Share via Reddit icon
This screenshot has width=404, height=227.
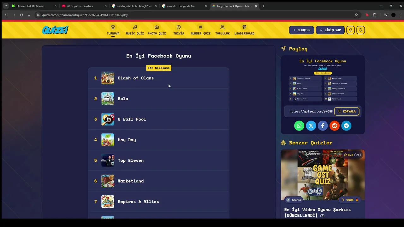click(335, 125)
